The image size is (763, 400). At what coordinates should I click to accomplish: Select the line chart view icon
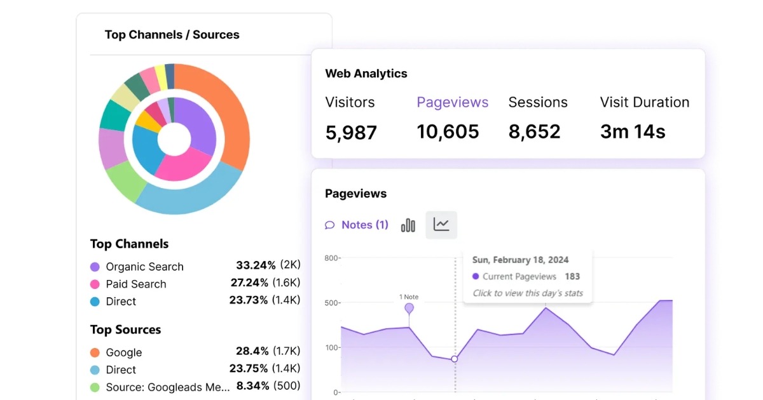point(441,225)
